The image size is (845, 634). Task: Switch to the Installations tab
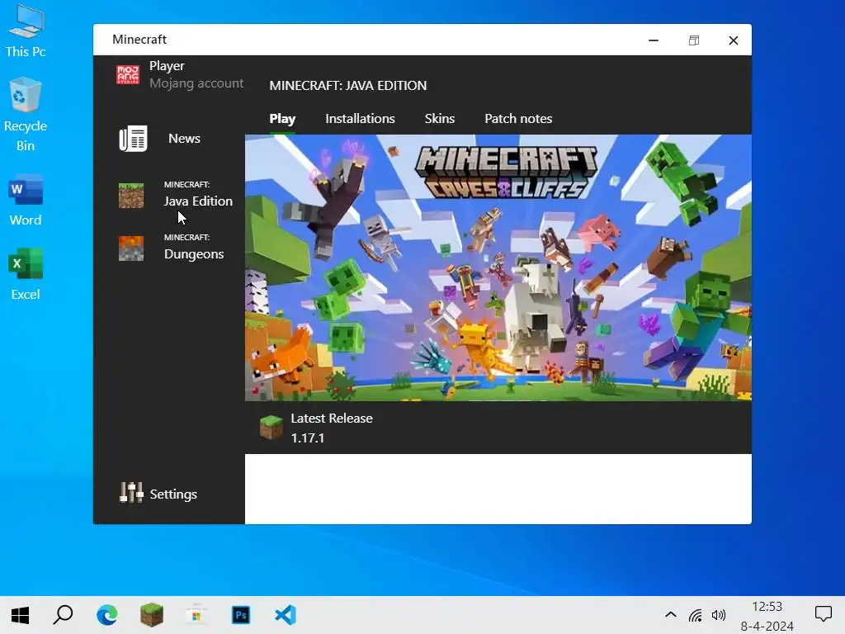coord(360,119)
